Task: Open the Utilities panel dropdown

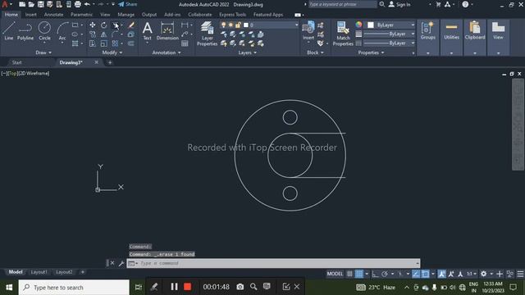Action: [x=451, y=53]
